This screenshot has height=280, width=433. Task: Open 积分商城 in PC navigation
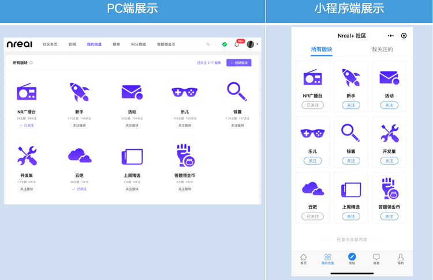tap(139, 44)
